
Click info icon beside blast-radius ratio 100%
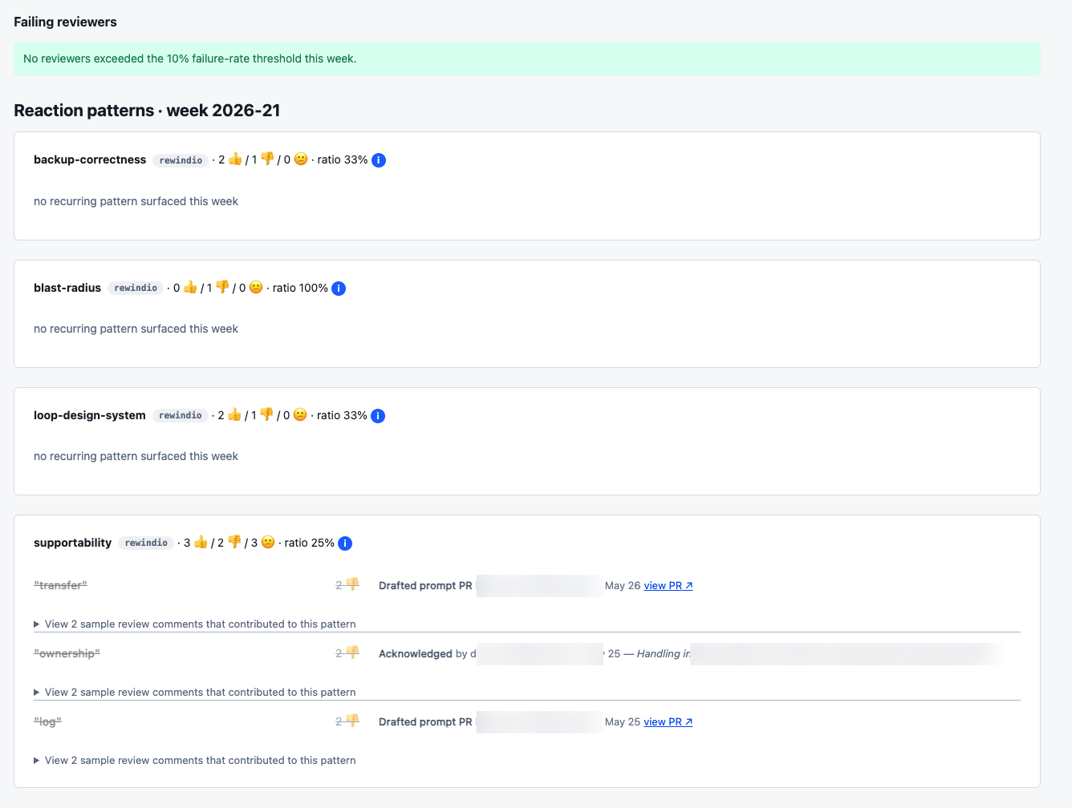coord(339,289)
